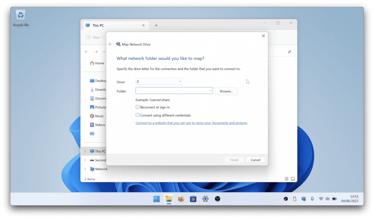Viewport: 374px width, 219px height.
Task: Open Downloads in the File Explorer sidebar
Action: coord(98,90)
